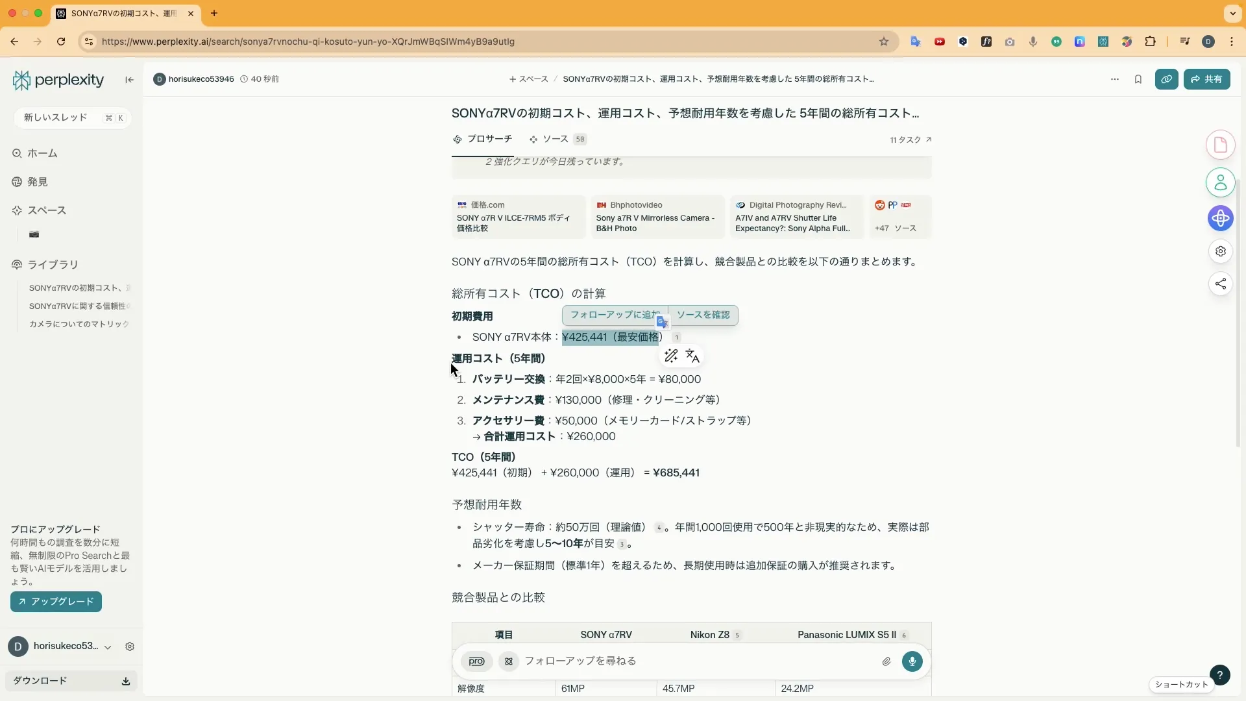
Task: Bookmark this thread with the bookmark icon
Action: (1138, 79)
